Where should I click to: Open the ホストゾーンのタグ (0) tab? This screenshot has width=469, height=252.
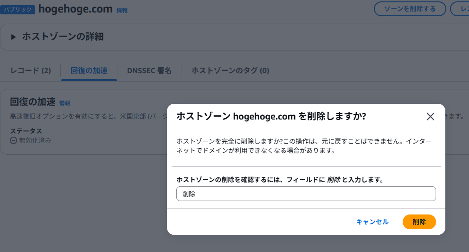click(230, 71)
